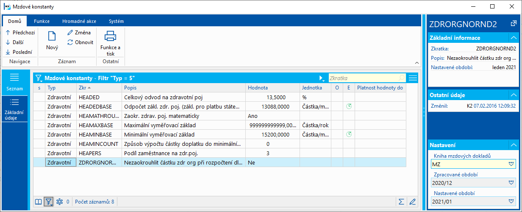Open Nastavené období dropdown
The width and height of the screenshot is (522, 212).
[x=511, y=201]
